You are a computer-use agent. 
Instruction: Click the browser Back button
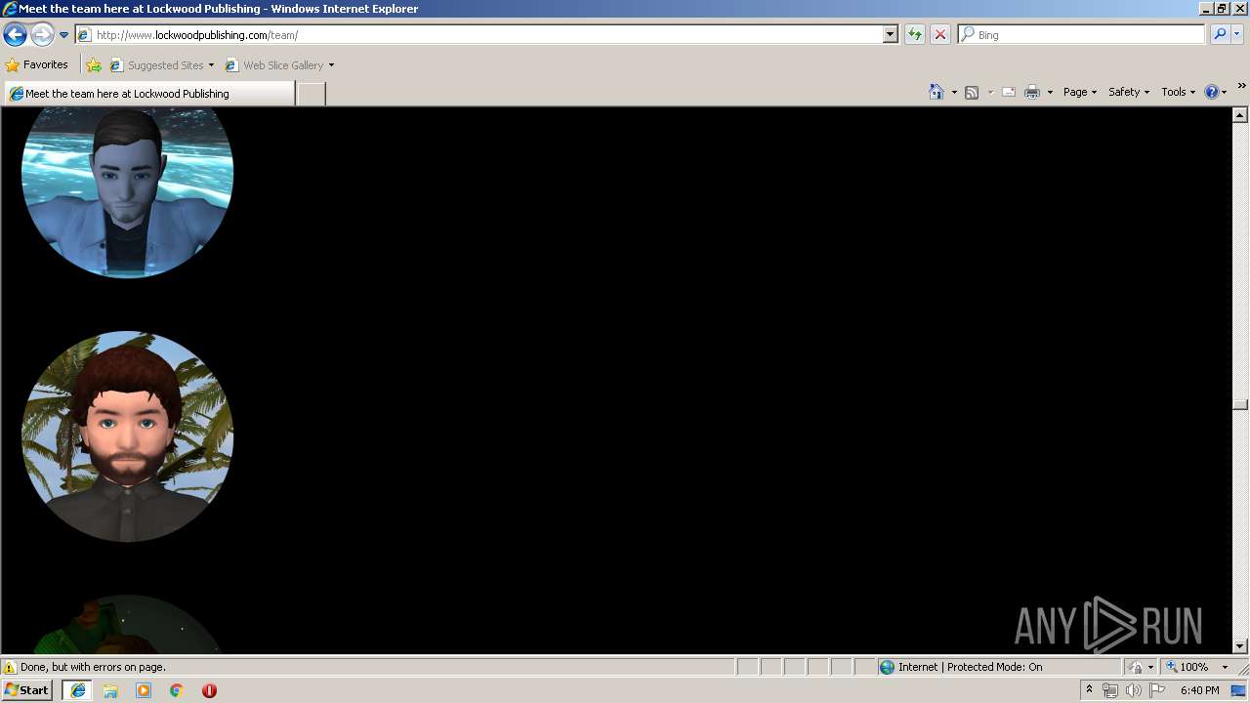[15, 35]
